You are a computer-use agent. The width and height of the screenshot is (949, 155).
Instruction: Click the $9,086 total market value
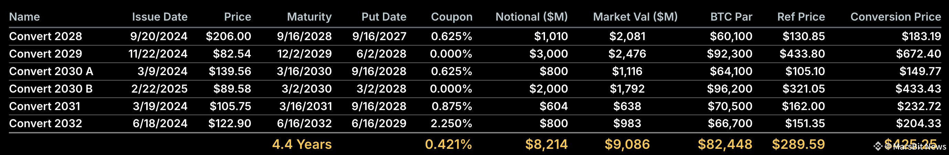pyautogui.click(x=627, y=144)
